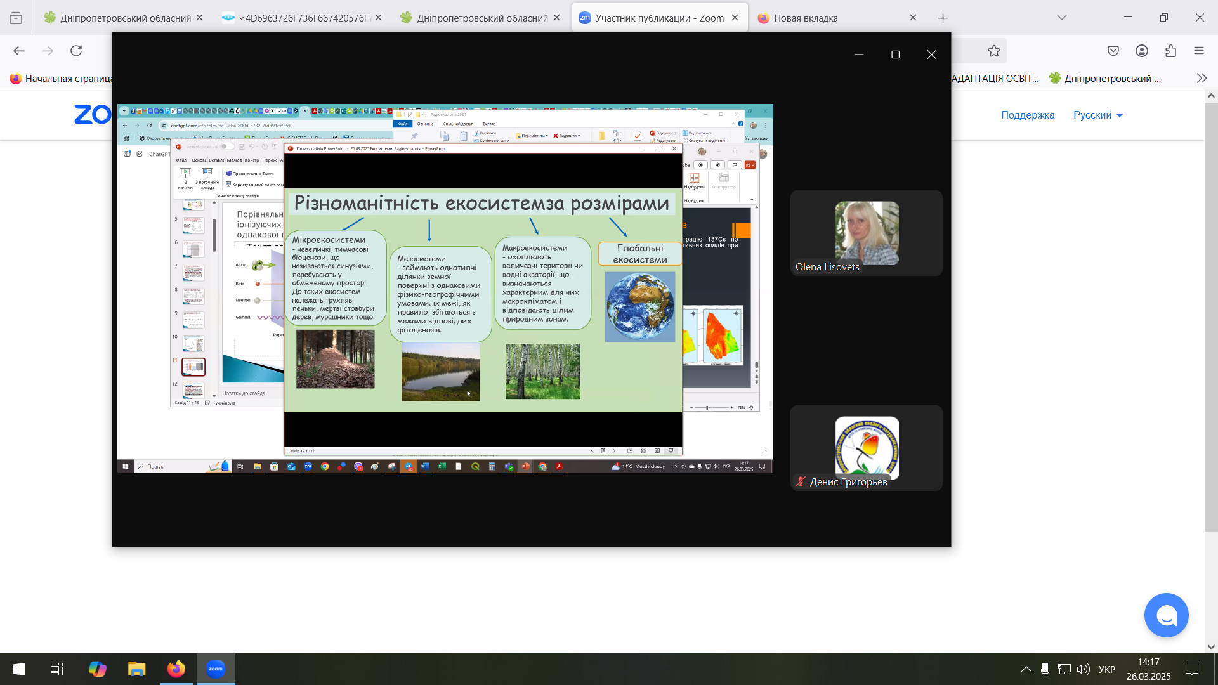Image resolution: width=1218 pixels, height=685 pixels.
Task: Click the Поддержка link
Action: tap(1028, 115)
